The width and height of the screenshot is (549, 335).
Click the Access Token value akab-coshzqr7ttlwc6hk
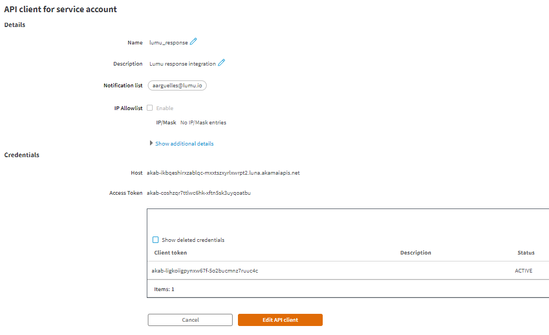pyautogui.click(x=198, y=193)
